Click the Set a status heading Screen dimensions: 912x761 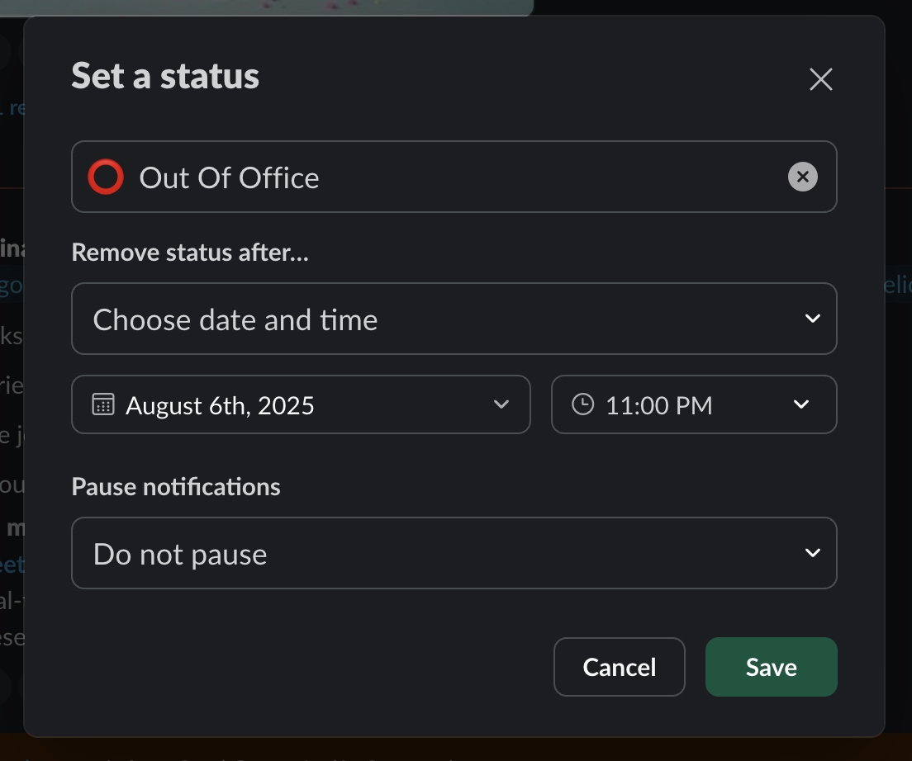point(165,77)
